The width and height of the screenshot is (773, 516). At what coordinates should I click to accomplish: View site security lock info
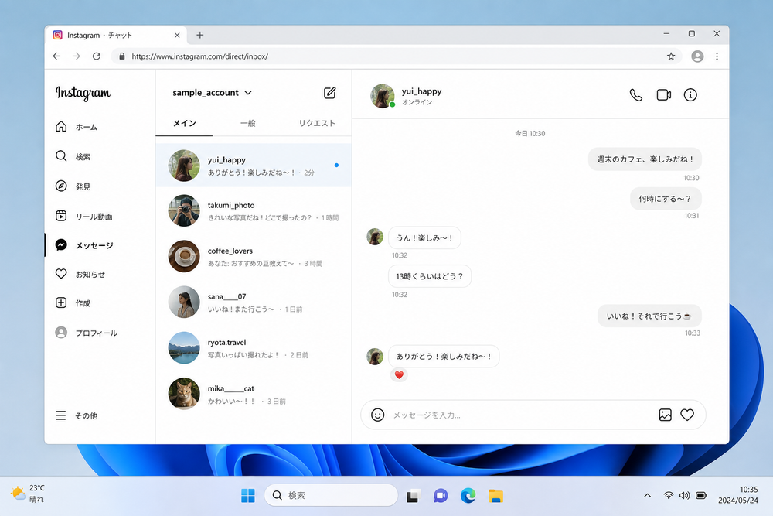(122, 56)
